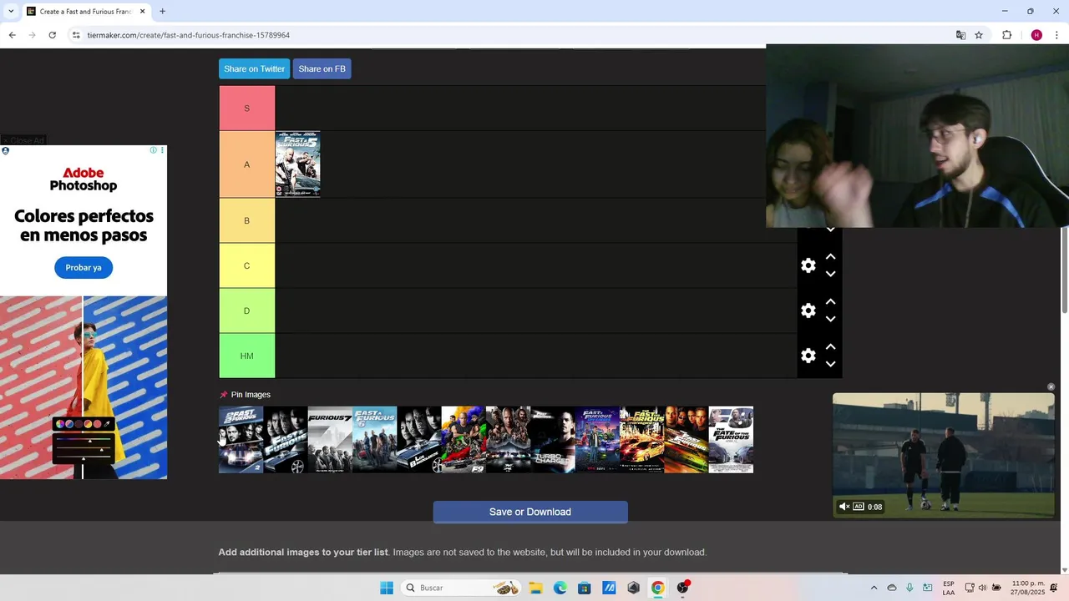This screenshot has width=1069, height=601.
Task: Open Microsoft Store from taskbar
Action: [x=585, y=588]
